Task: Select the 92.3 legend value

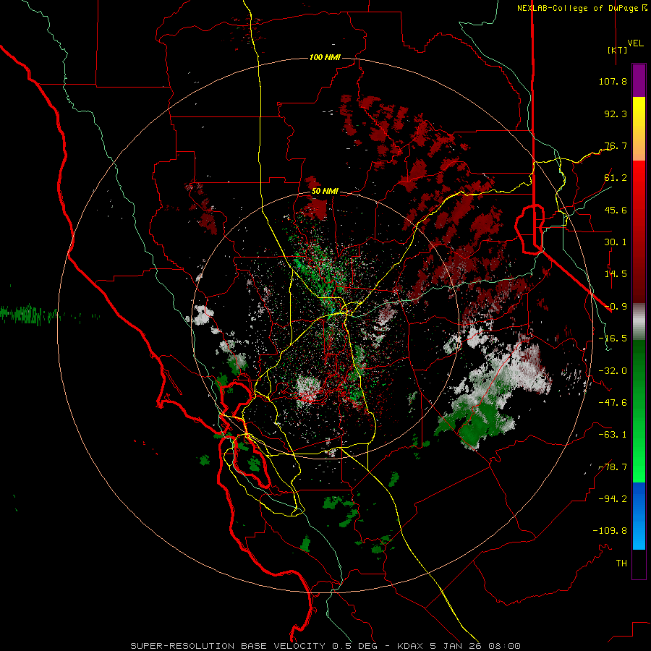Action: pos(616,114)
